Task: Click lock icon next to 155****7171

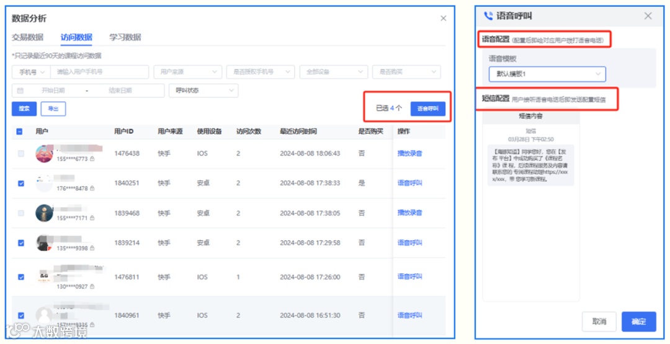Action: point(92,218)
